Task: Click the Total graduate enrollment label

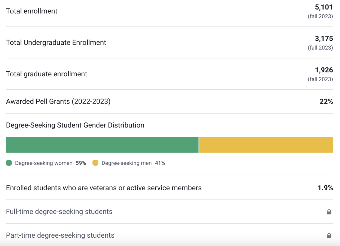Action: pyautogui.click(x=46, y=74)
